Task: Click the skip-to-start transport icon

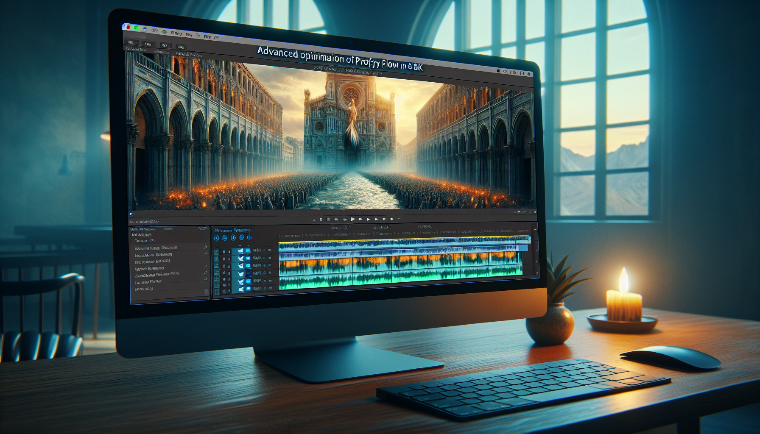Action: pyautogui.click(x=314, y=219)
